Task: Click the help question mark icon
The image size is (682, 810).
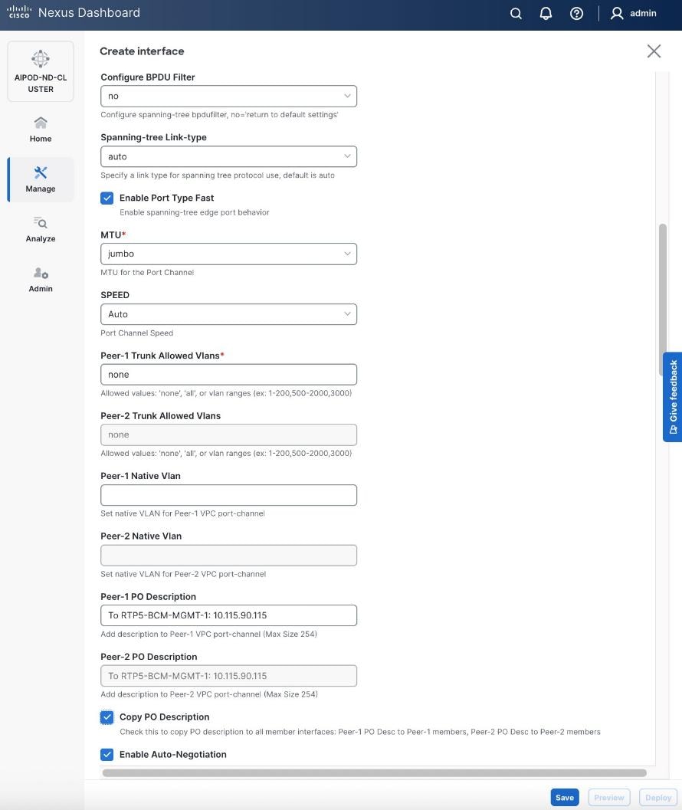Action: [x=576, y=13]
